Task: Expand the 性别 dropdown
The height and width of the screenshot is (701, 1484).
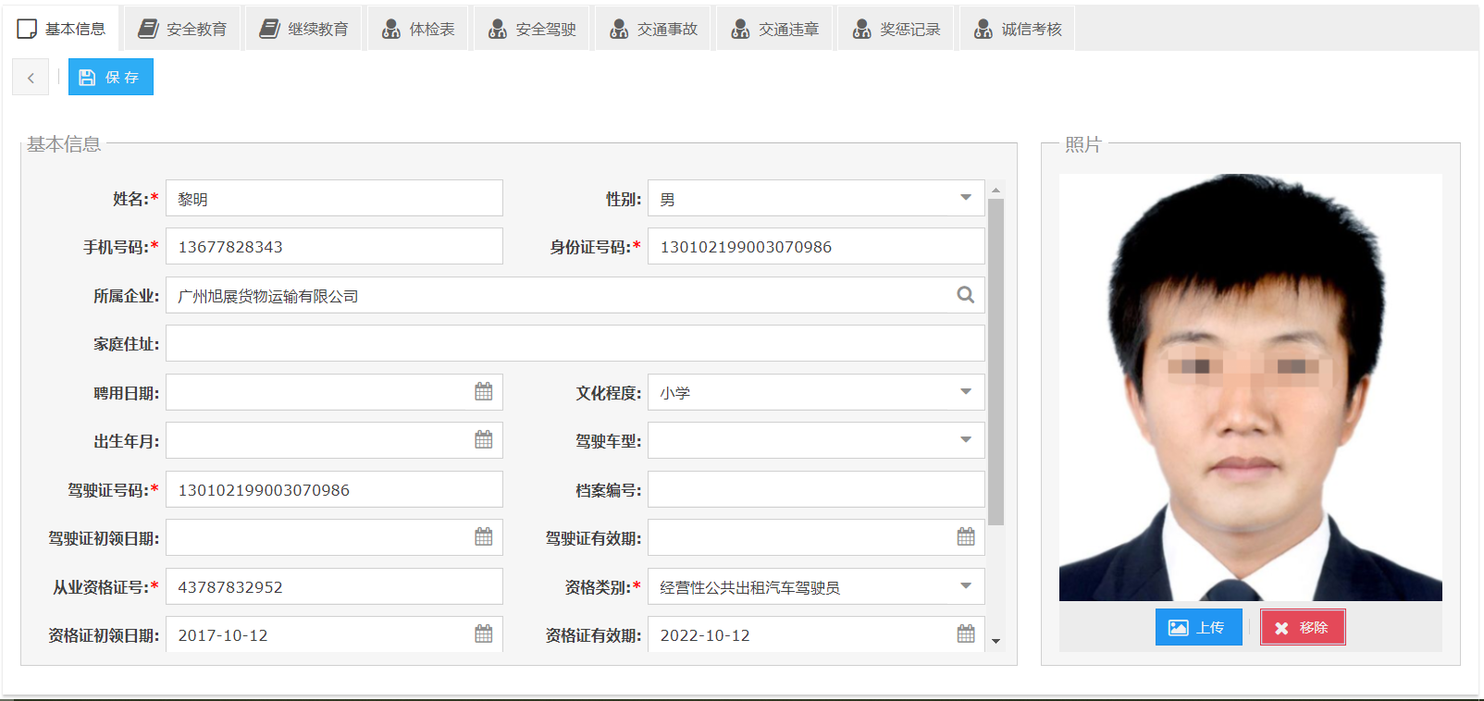Action: (966, 198)
